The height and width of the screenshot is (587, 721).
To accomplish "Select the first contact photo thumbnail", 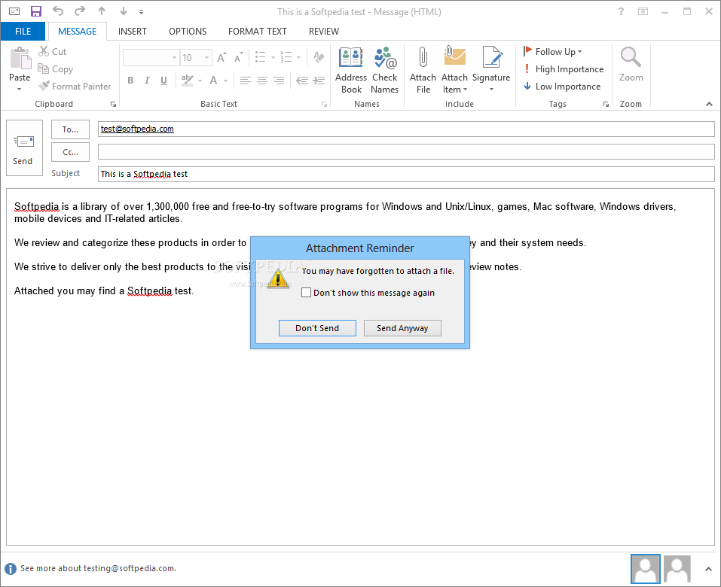I will 645,569.
